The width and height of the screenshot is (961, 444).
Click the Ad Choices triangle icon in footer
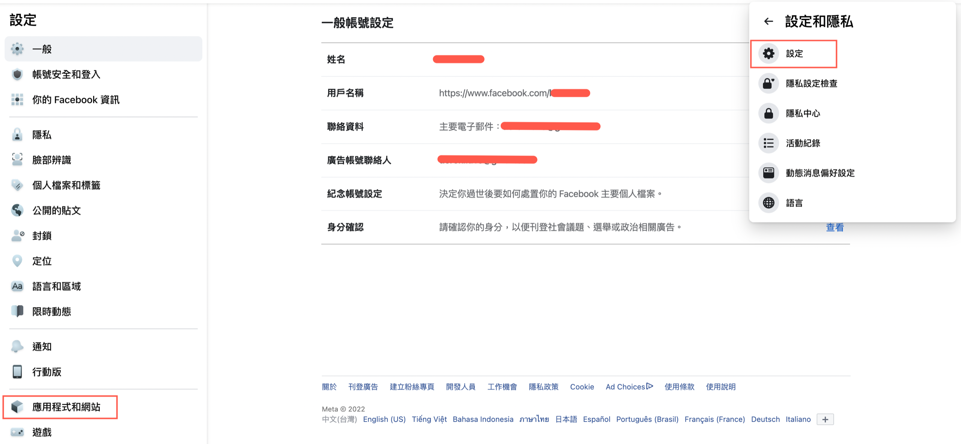coord(650,386)
